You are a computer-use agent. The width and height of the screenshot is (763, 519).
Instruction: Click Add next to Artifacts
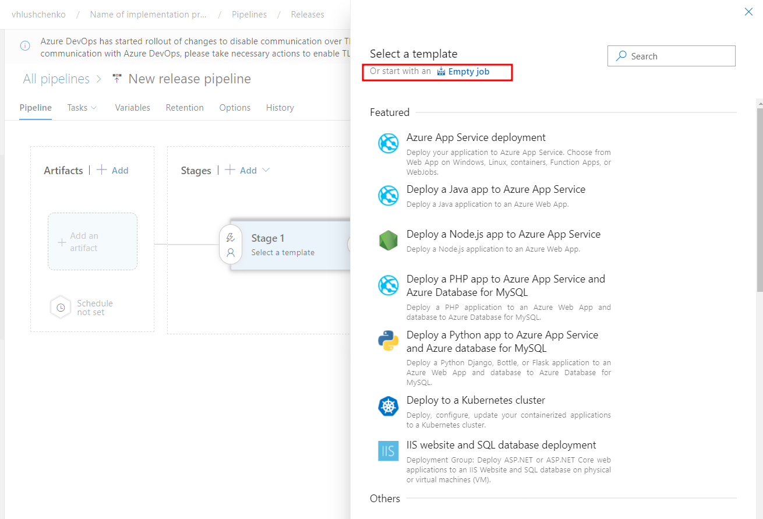[113, 170]
